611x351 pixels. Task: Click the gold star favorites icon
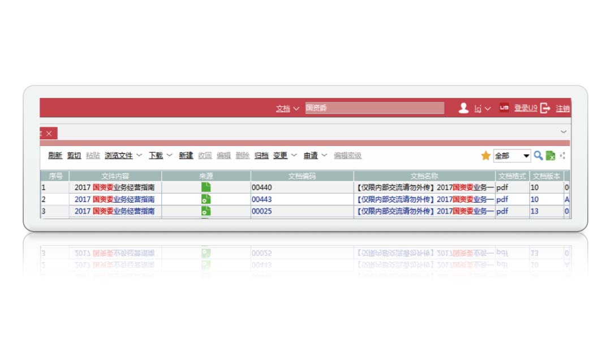click(x=485, y=156)
